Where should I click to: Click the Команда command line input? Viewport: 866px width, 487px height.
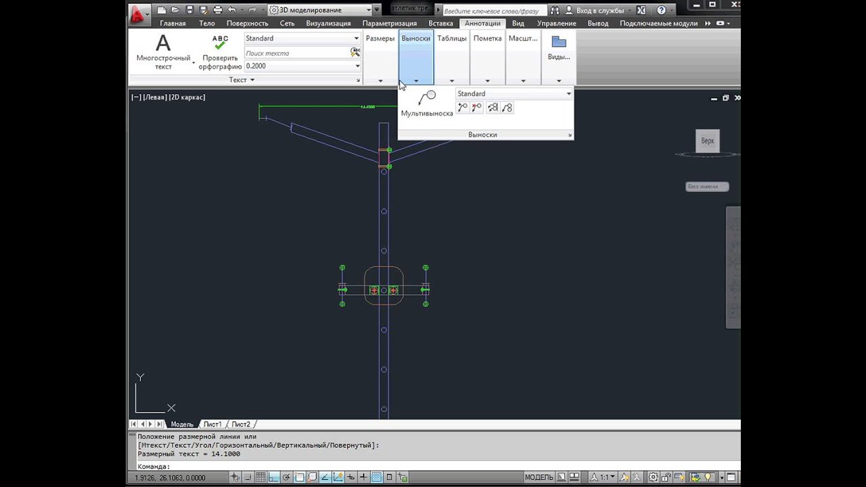point(433,466)
